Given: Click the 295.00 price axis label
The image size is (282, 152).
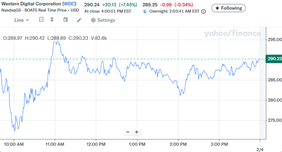Looking at the screenshot, I should [274, 39].
